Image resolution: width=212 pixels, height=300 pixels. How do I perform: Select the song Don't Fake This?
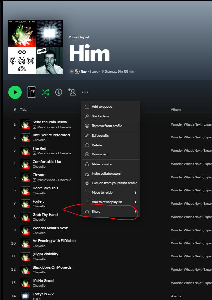45,188
